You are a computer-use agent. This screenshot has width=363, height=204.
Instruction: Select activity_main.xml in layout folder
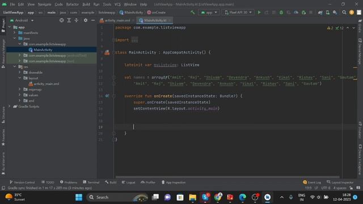46,84
